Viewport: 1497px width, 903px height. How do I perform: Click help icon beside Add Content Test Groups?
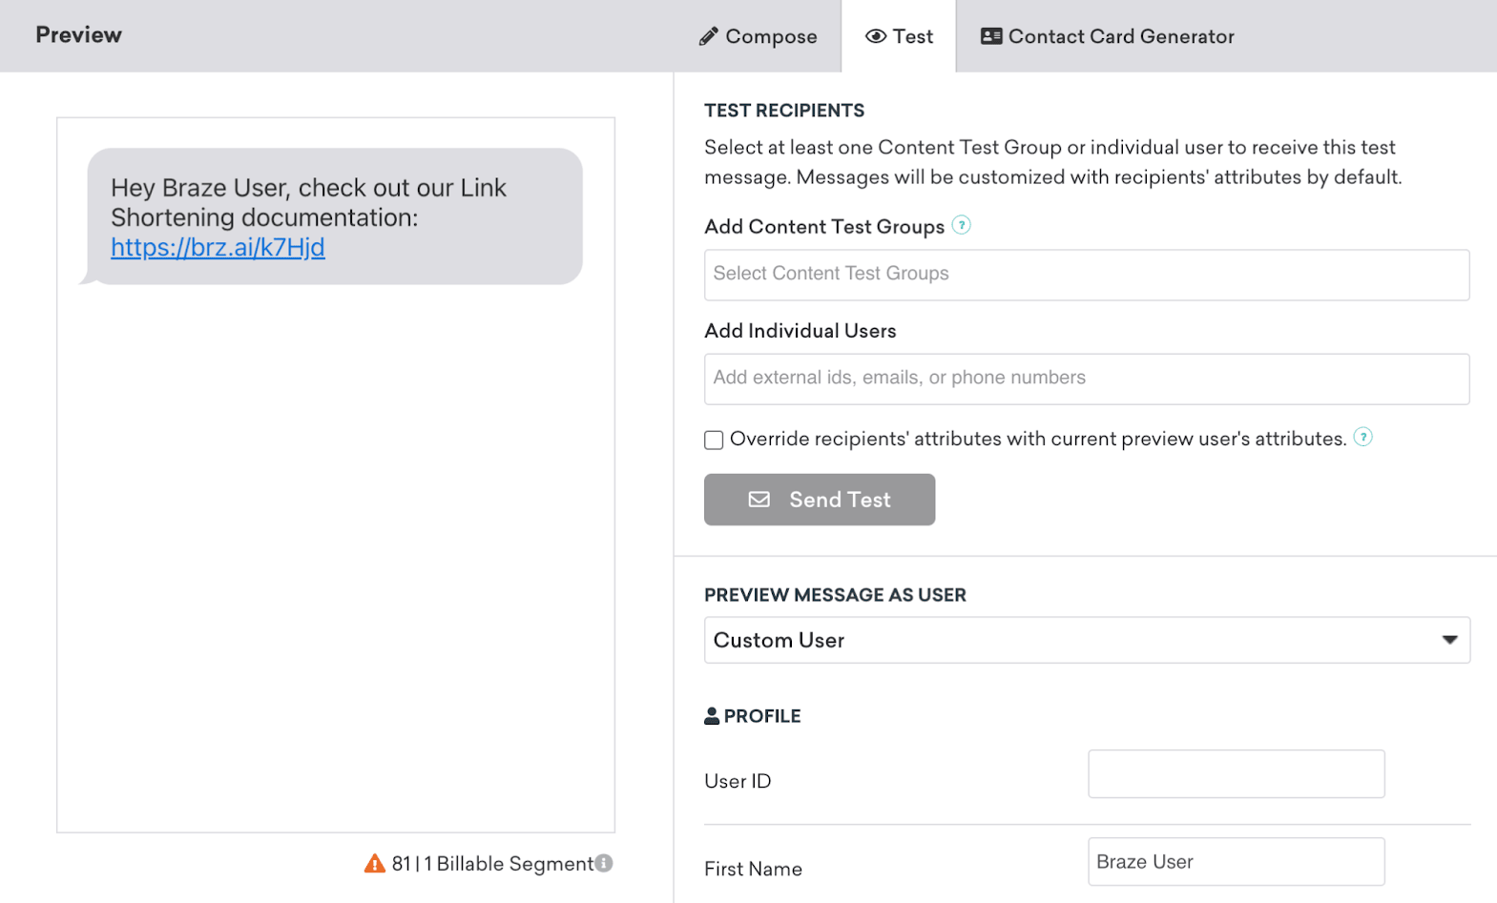tap(962, 225)
